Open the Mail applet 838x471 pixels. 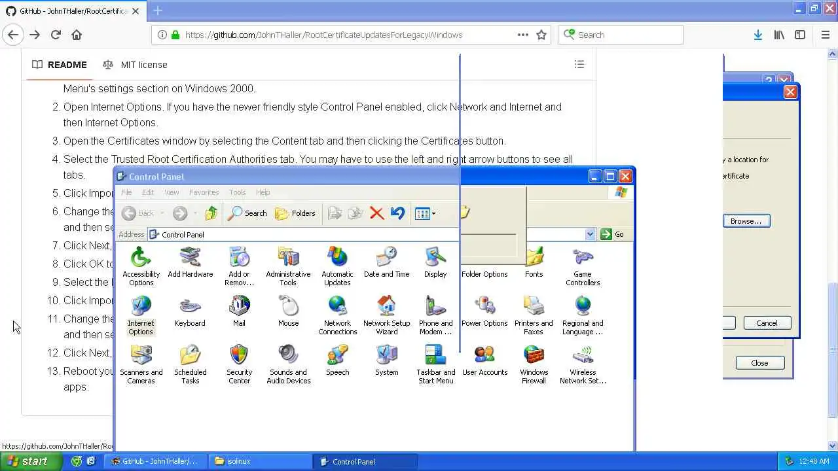239,311
